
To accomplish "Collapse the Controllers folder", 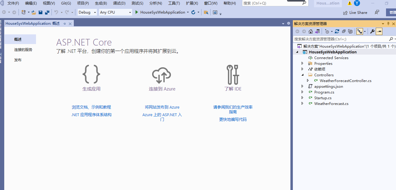I will 302,75.
